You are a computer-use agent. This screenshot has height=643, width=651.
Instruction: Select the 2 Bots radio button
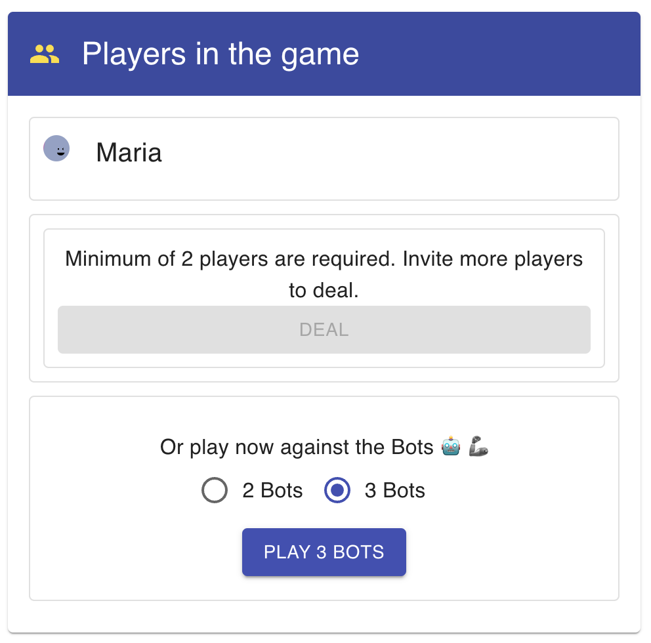[x=215, y=490]
